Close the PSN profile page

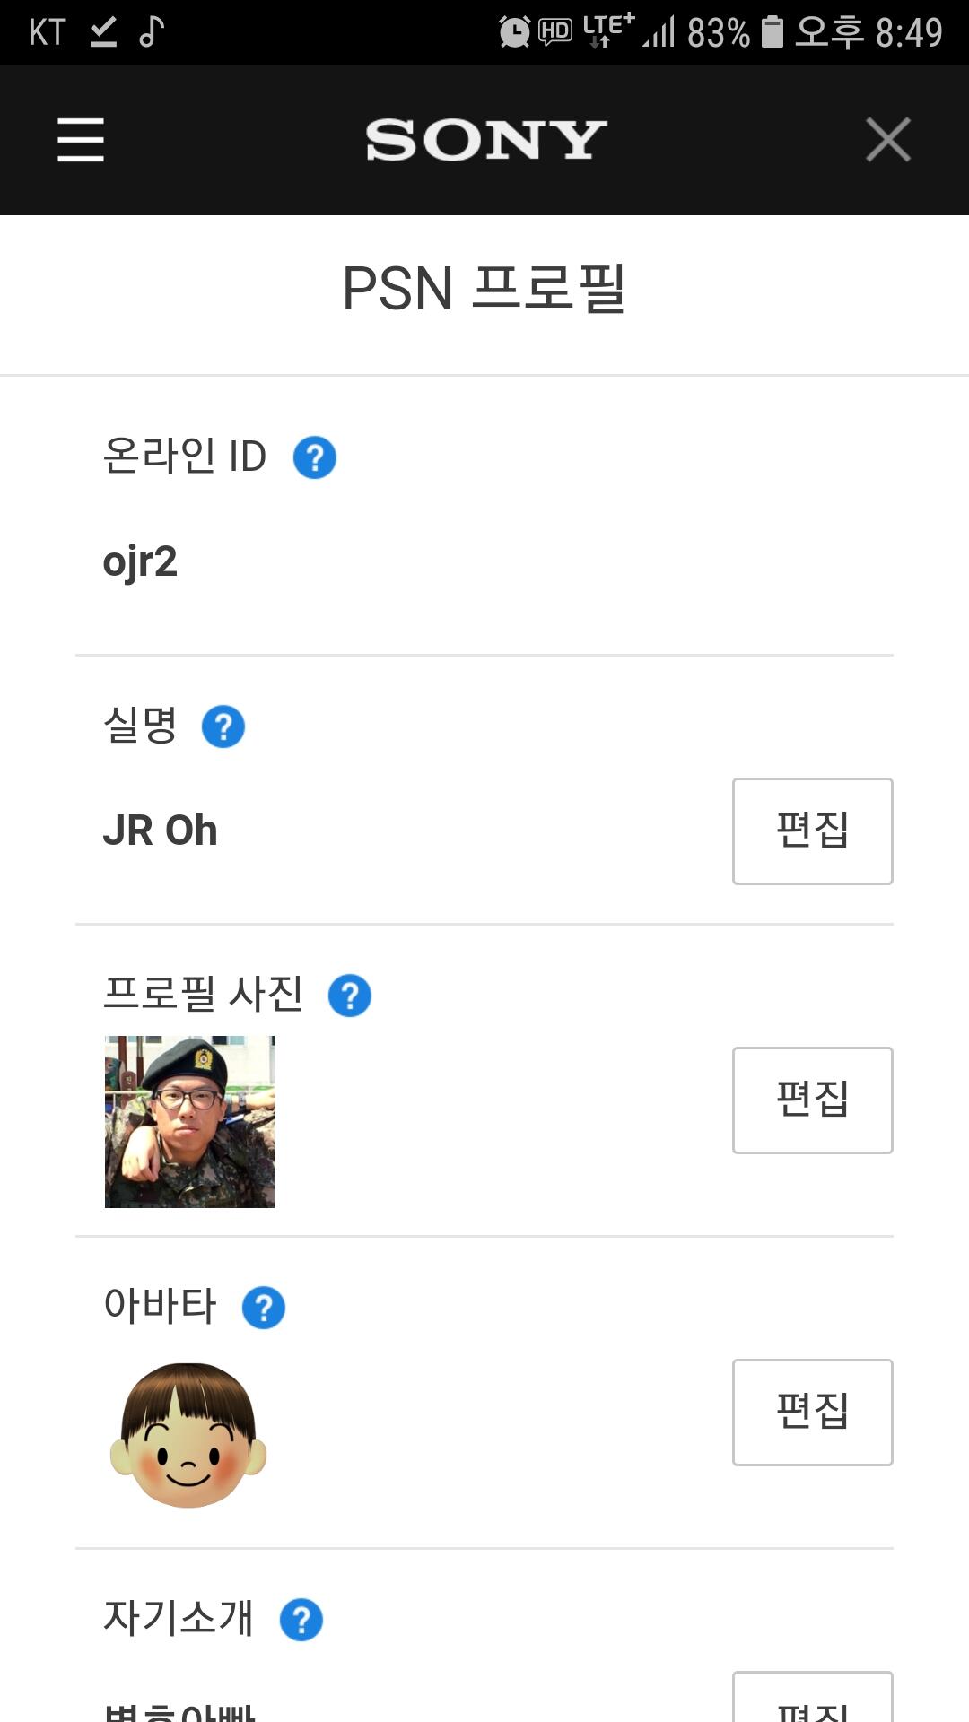coord(888,140)
